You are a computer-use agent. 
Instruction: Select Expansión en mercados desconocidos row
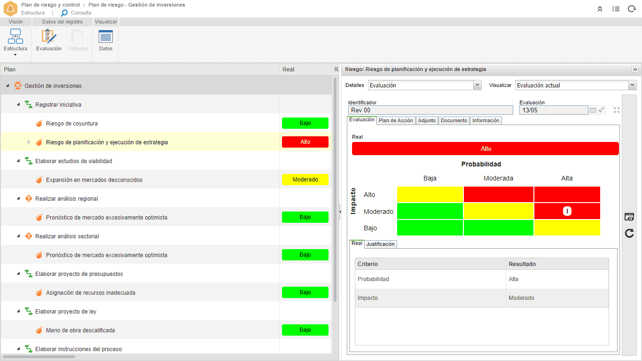click(165, 180)
